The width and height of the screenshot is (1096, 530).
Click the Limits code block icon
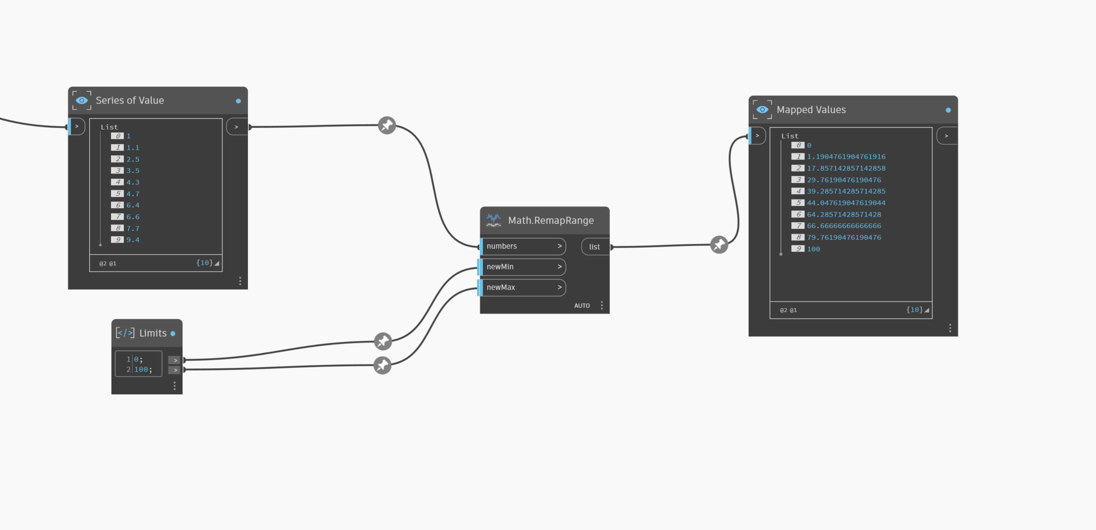tap(125, 333)
